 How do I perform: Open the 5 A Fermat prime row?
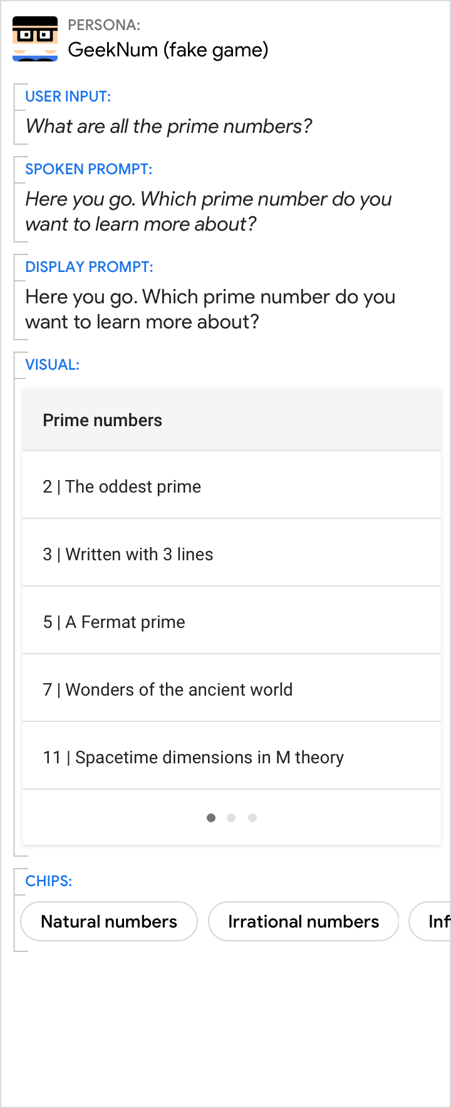pyautogui.click(x=232, y=622)
